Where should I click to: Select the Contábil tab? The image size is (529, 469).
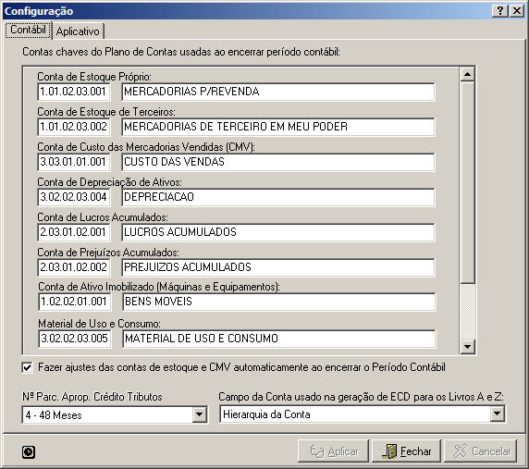(28, 30)
